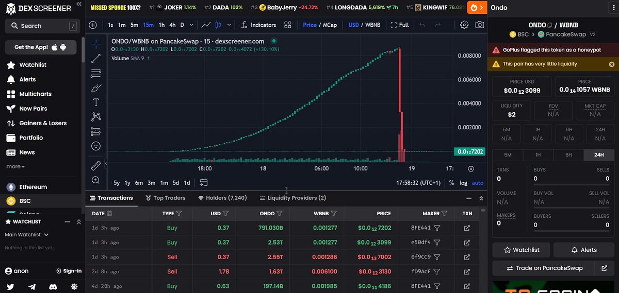The image size is (619, 293).
Task: Open transaction link for maker 0f9CC9
Action: click(x=467, y=257)
